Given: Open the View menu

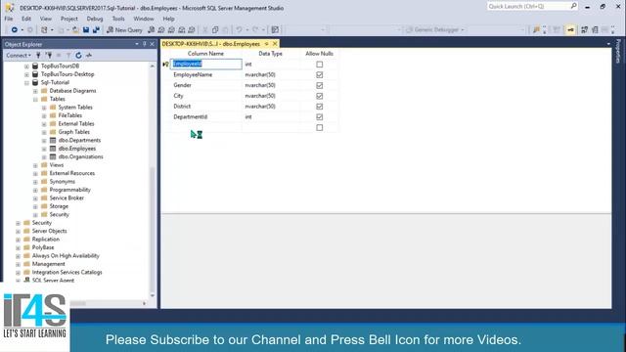Looking at the screenshot, I should [x=46, y=19].
